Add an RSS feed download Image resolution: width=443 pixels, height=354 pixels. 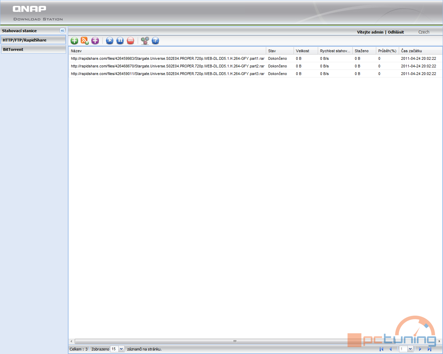(x=85, y=41)
